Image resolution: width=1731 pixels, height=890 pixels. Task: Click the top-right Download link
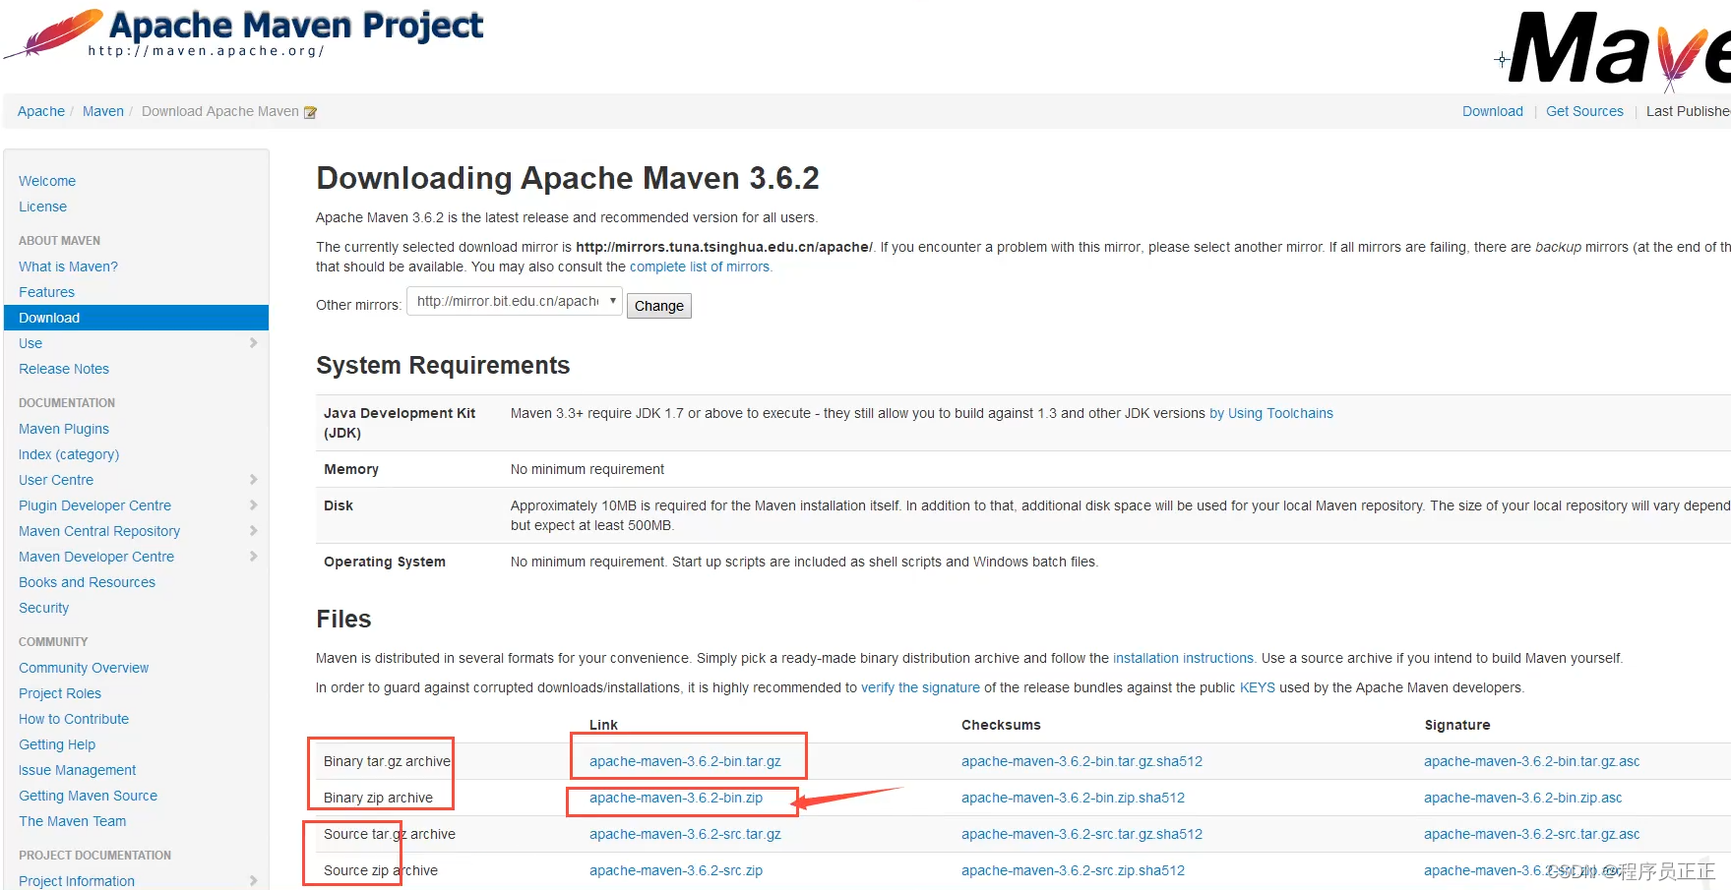click(1493, 111)
